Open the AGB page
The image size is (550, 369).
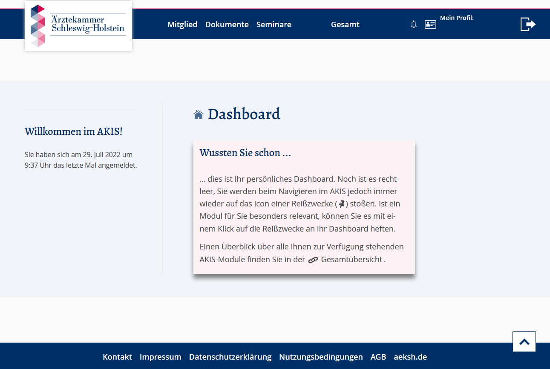(x=378, y=357)
